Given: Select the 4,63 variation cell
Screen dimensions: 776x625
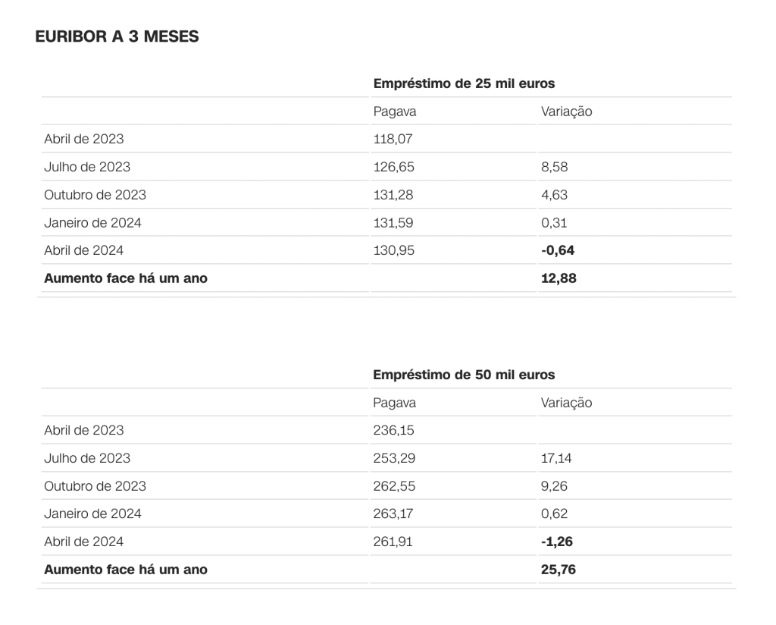Looking at the screenshot, I should click(554, 195).
